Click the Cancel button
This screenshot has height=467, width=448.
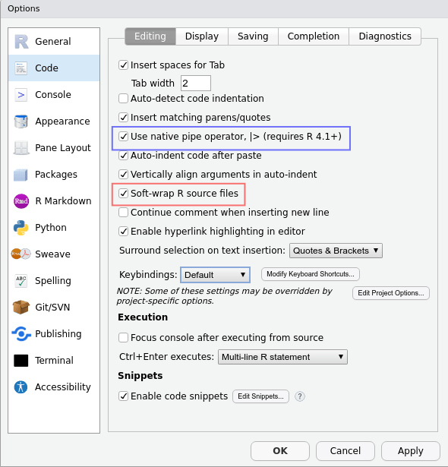coord(345,451)
